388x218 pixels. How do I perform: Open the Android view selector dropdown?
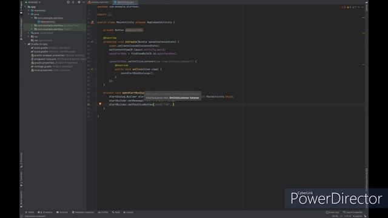pos(33,2)
